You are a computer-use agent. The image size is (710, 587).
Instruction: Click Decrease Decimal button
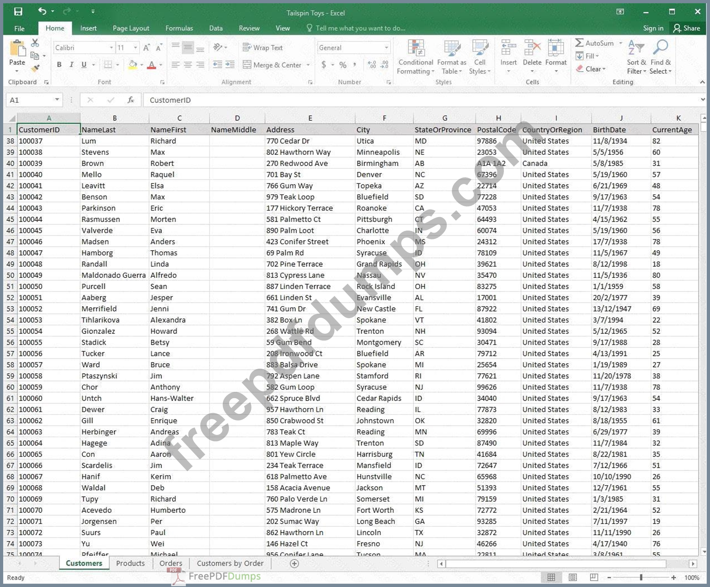pyautogui.click(x=384, y=65)
